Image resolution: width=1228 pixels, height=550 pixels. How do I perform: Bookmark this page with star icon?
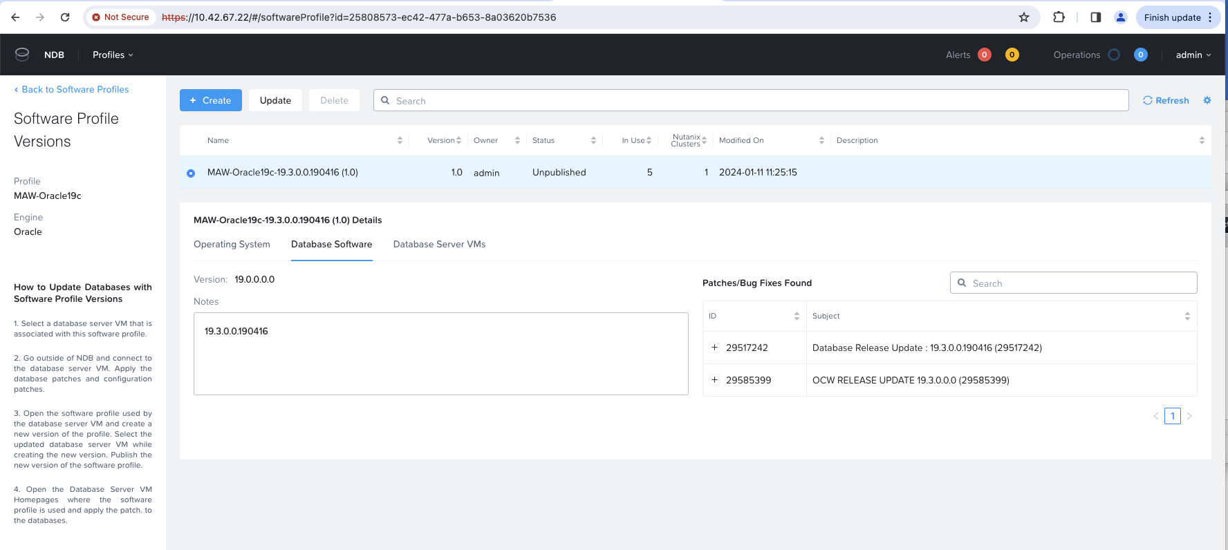(x=1024, y=17)
